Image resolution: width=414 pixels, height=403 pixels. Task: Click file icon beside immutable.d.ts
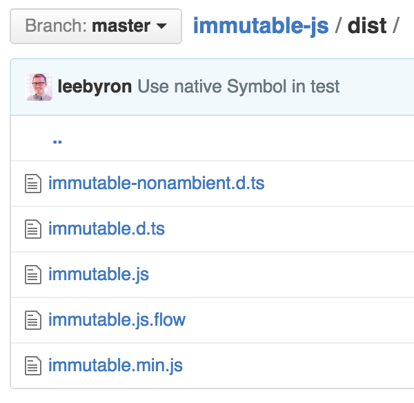33,229
